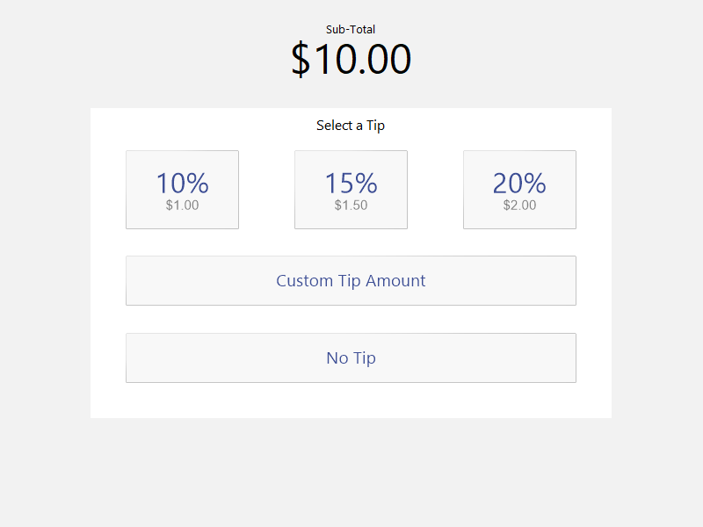
Task: Click the Sub-Total label text
Action: pyautogui.click(x=351, y=30)
